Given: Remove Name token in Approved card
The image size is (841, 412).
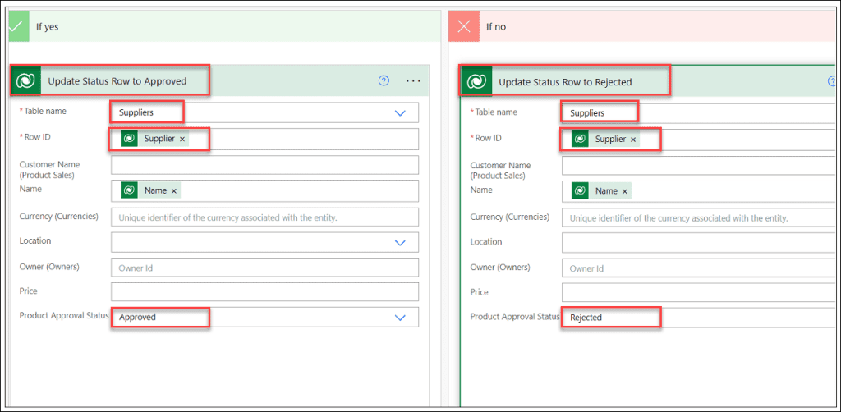Looking at the screenshot, I should click(174, 190).
